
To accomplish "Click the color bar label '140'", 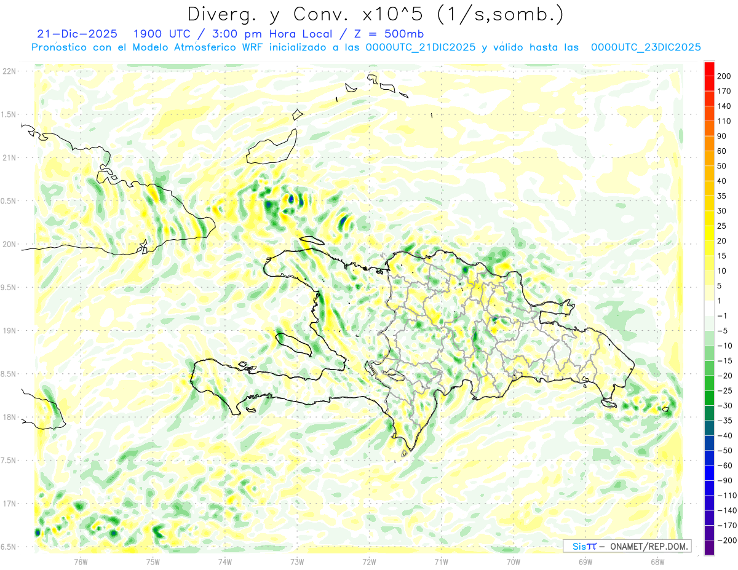I will 724,106.
